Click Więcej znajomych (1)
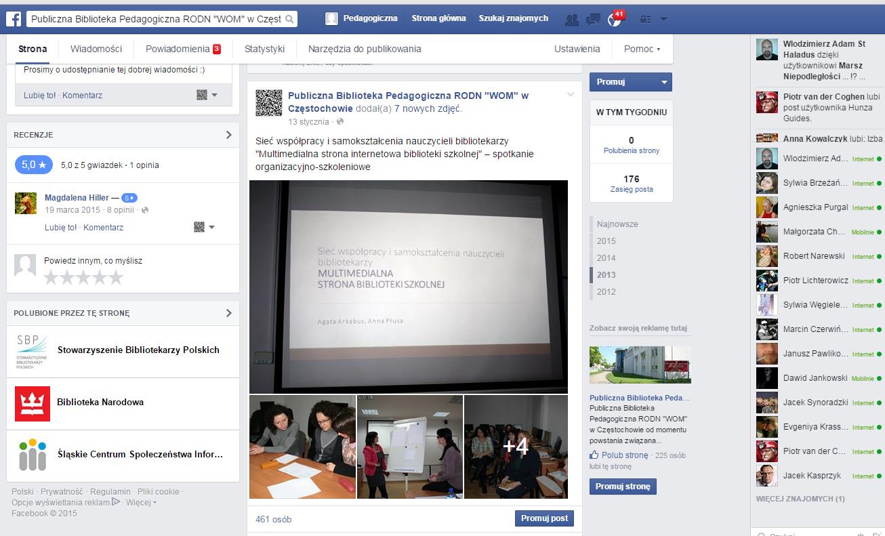 pyautogui.click(x=800, y=499)
